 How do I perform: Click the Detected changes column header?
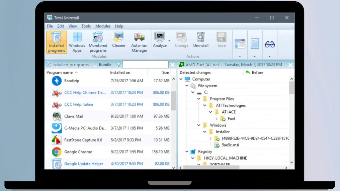[211, 73]
